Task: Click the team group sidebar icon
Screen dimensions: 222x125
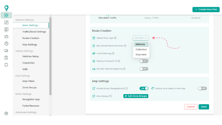Action: [x=6, y=36]
